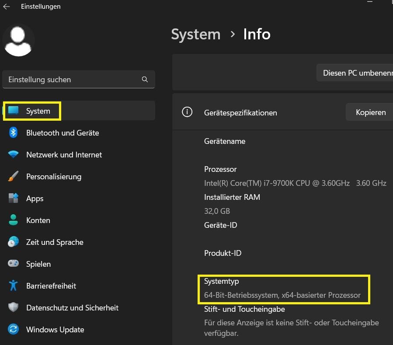The image size is (393, 345).
Task: Select the keine Stift- oder Toucheingabe text
Action: [292, 328]
